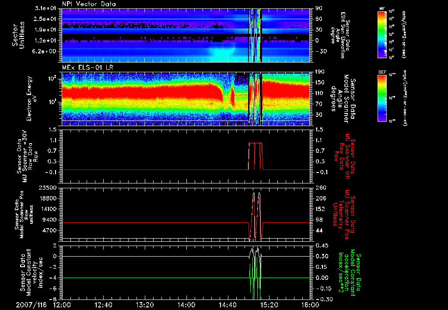448x310 pixels.
Task: Click the 14:40 time tick label
Action: (227, 305)
